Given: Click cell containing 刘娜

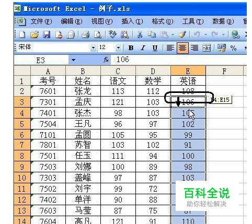Looking at the screenshot, I should [x=83, y=167].
